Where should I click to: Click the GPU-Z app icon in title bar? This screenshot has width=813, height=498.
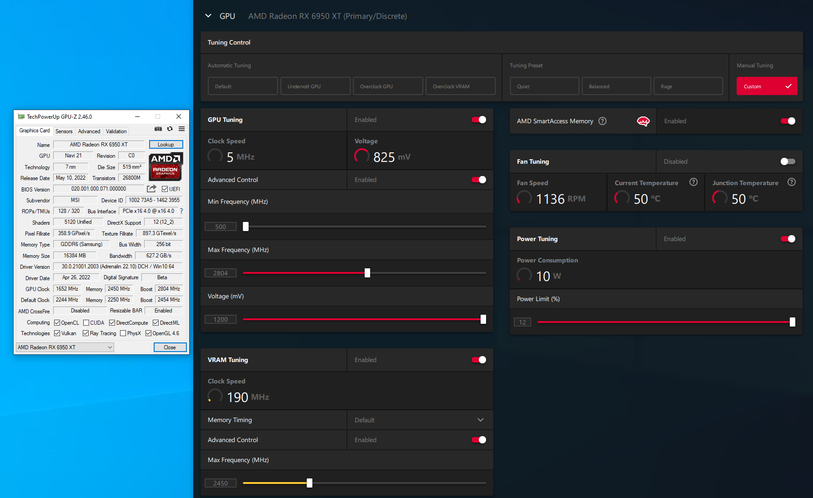[21, 117]
